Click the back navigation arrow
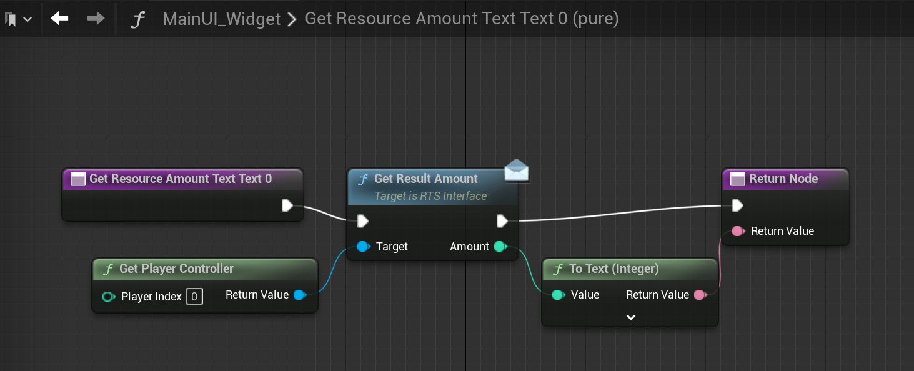This screenshot has width=914, height=371. (x=60, y=19)
